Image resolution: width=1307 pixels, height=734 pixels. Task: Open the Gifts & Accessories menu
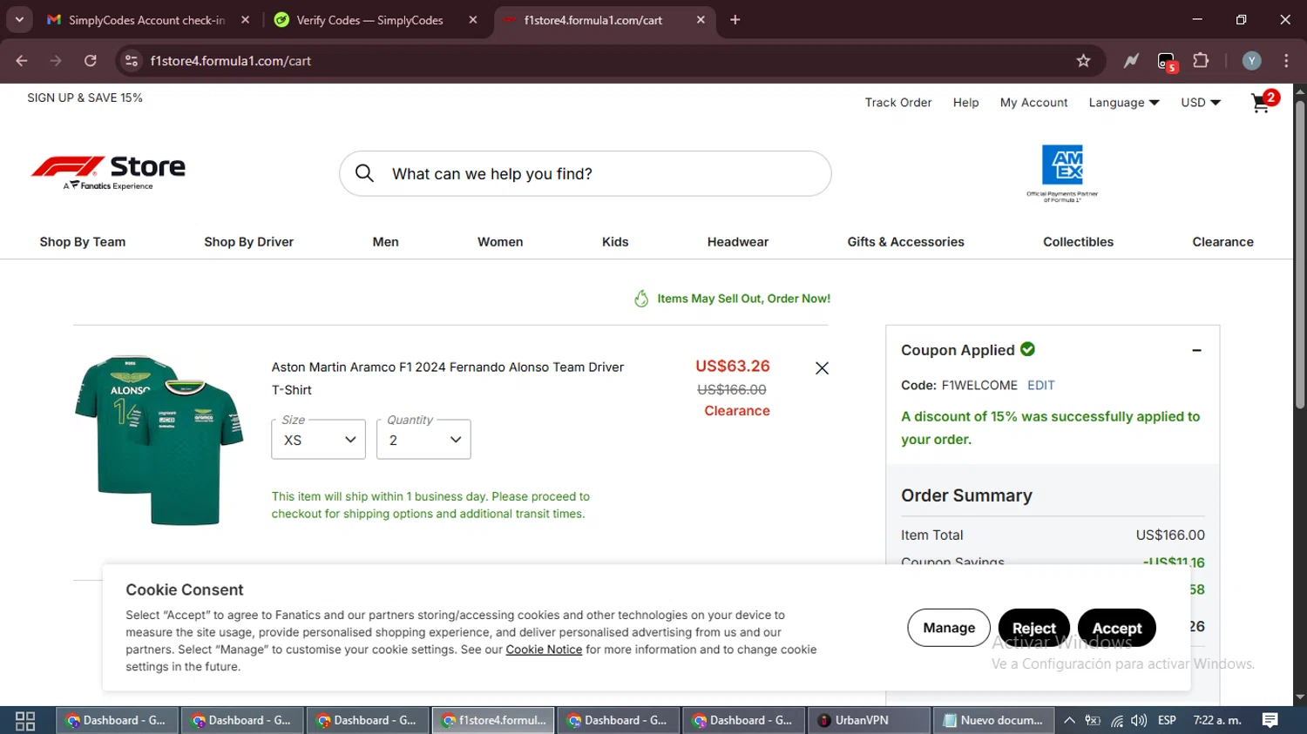coord(906,242)
